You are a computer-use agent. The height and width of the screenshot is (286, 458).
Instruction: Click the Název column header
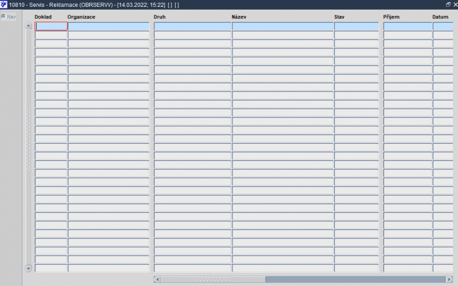[239, 17]
